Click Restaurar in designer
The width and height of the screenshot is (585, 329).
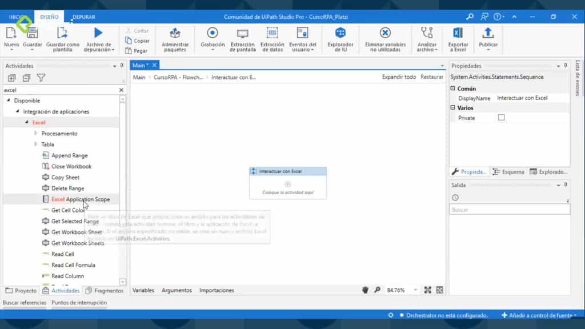coord(432,77)
